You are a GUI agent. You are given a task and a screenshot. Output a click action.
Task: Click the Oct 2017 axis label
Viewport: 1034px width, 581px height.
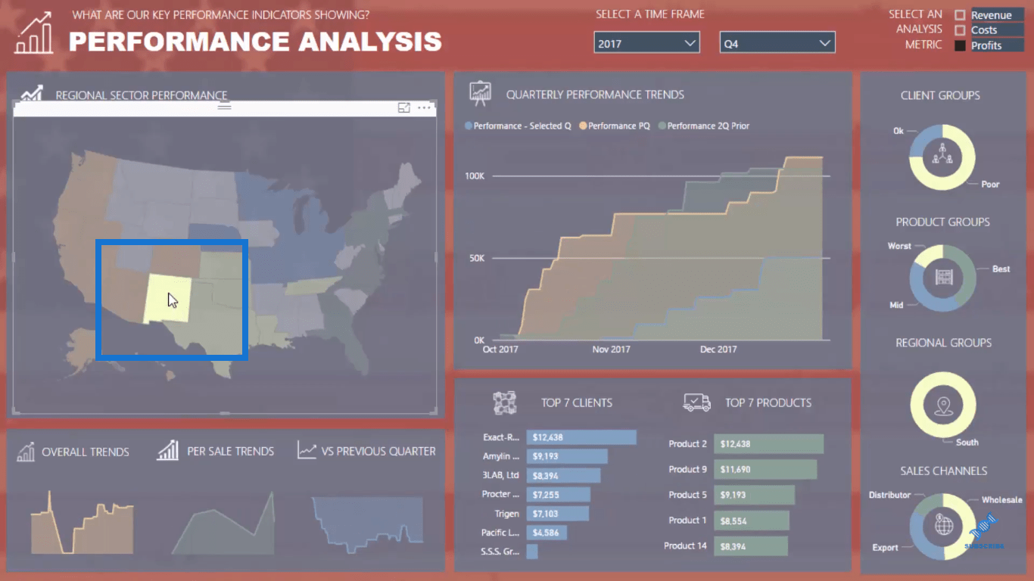(500, 350)
